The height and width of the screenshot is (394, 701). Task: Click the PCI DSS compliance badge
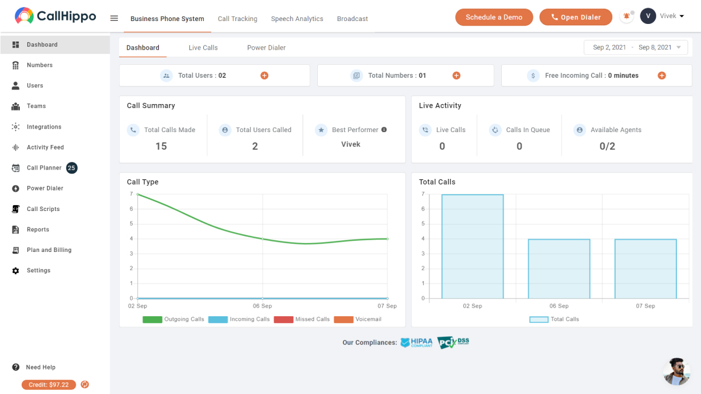coord(453,343)
